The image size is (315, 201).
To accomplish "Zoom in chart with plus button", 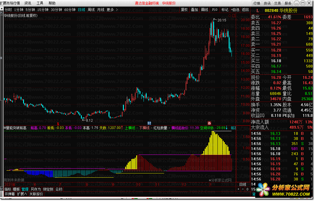I will 239,189.
